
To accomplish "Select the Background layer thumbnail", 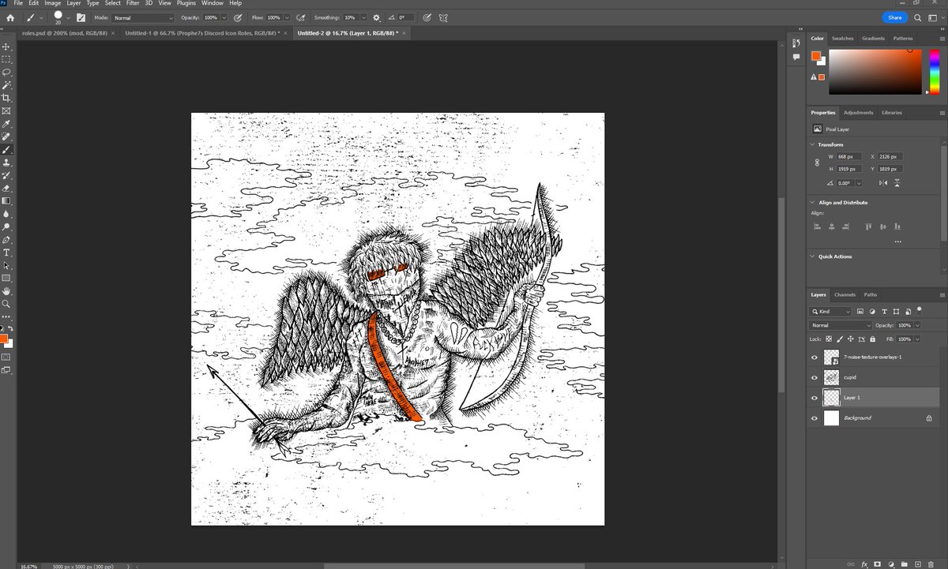I will click(831, 417).
